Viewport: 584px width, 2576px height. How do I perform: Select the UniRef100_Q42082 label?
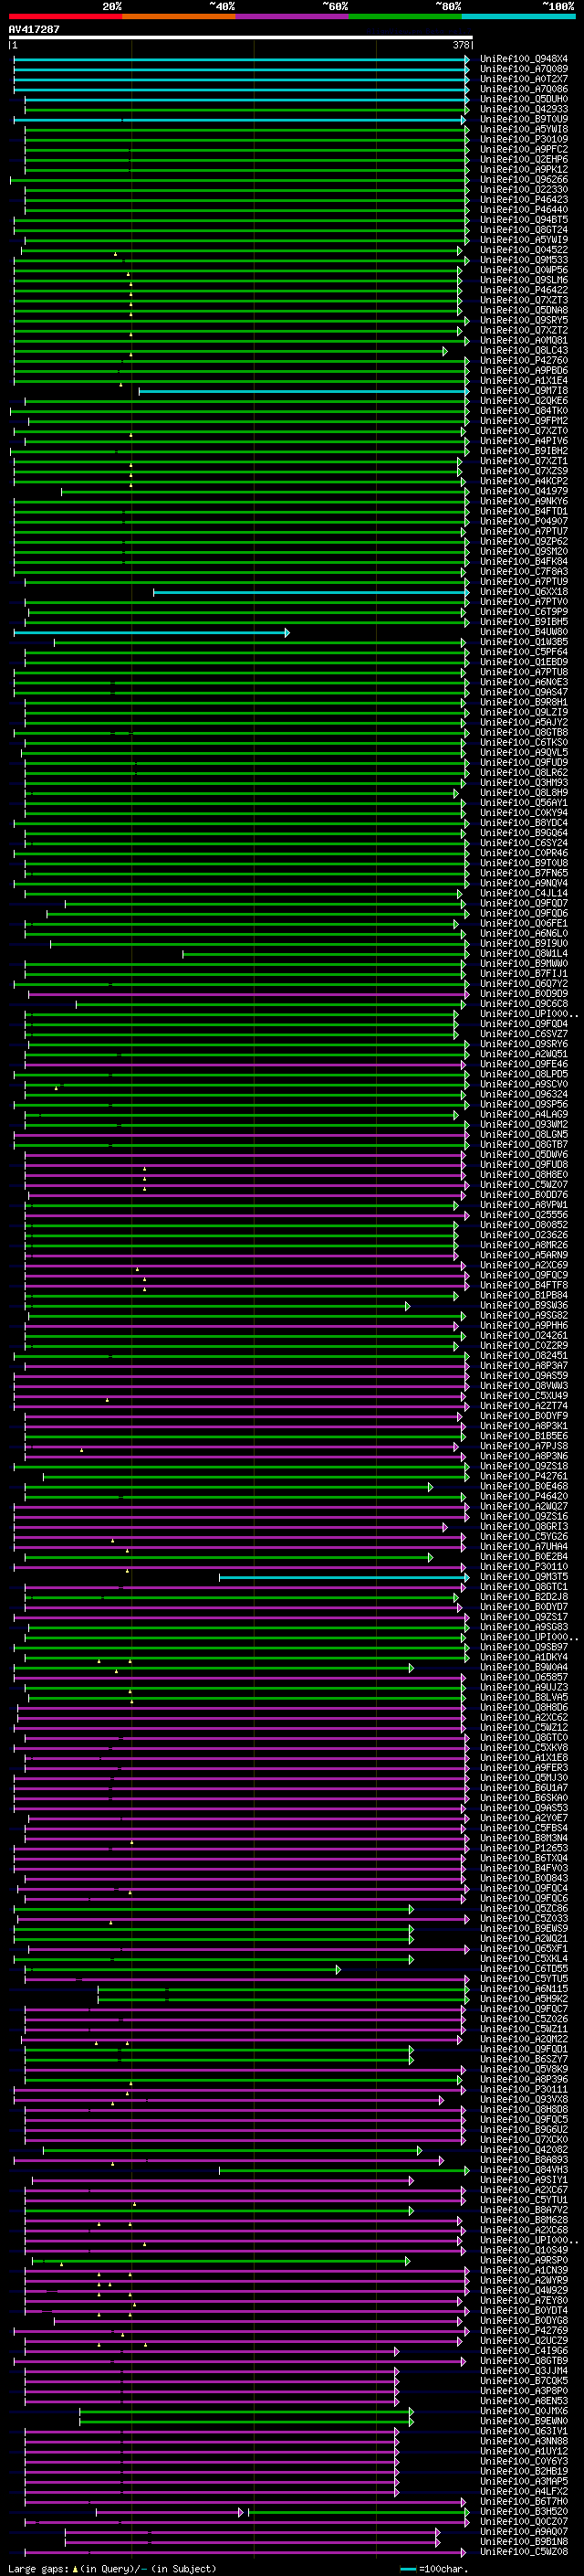(524, 2149)
